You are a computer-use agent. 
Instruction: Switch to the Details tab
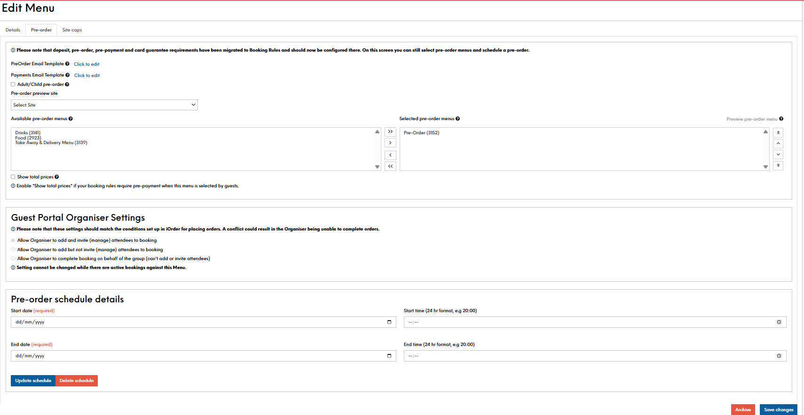13,30
